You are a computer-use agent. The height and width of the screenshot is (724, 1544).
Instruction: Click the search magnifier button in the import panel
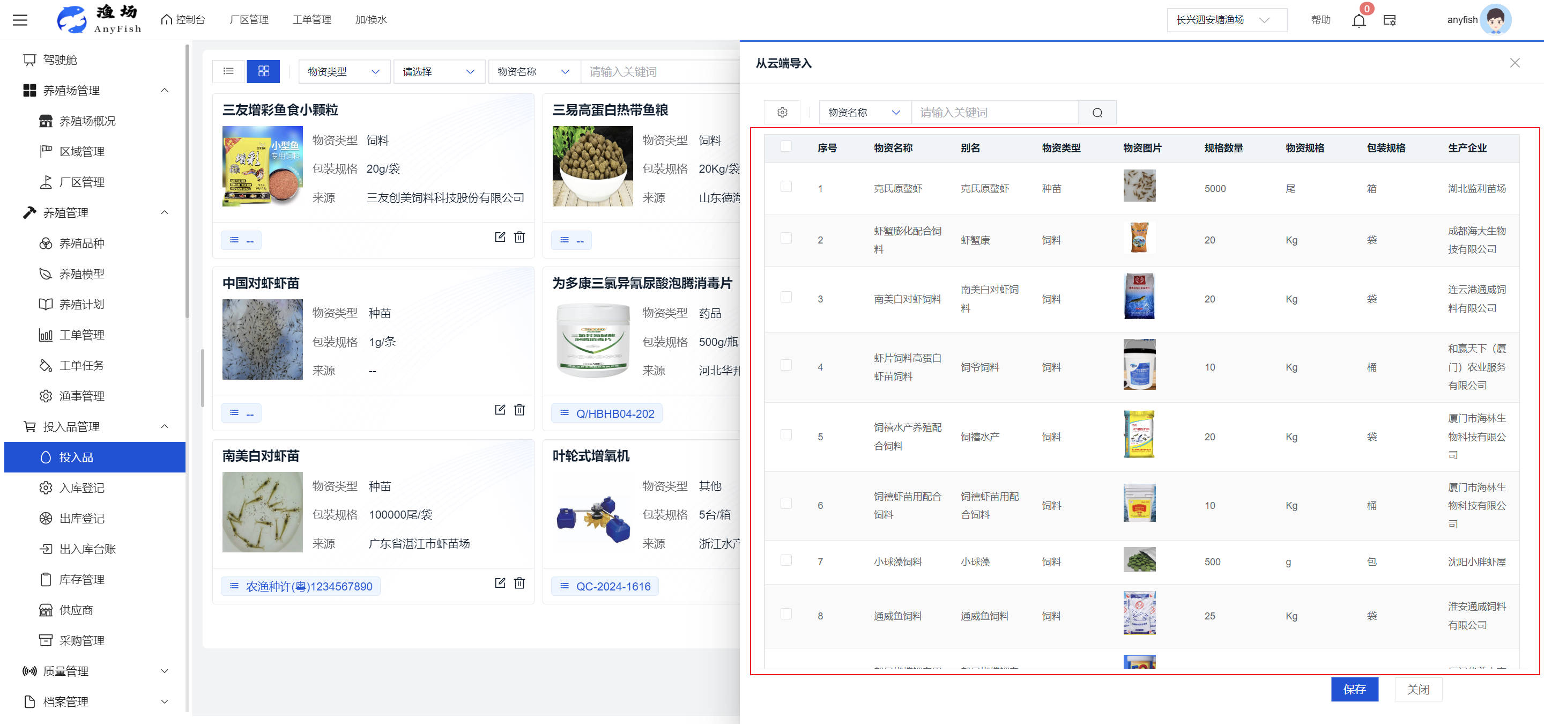(x=1097, y=113)
